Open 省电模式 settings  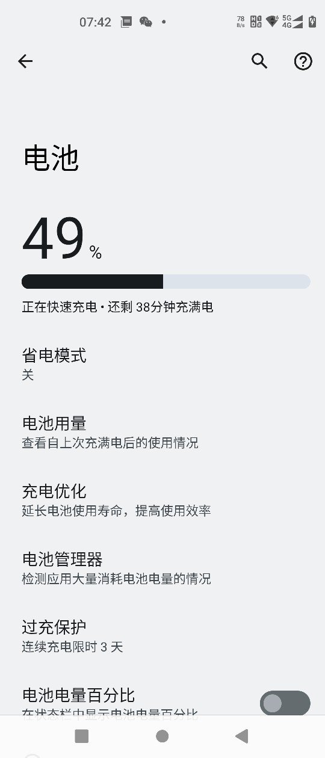click(162, 364)
